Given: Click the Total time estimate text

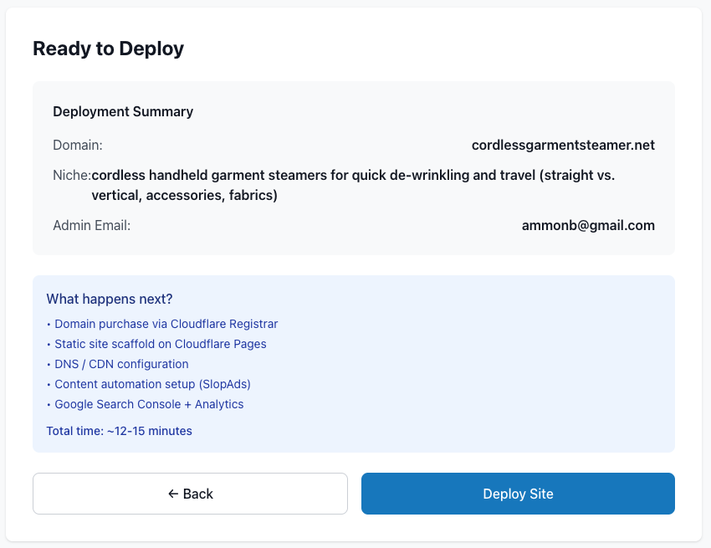Looking at the screenshot, I should [120, 431].
